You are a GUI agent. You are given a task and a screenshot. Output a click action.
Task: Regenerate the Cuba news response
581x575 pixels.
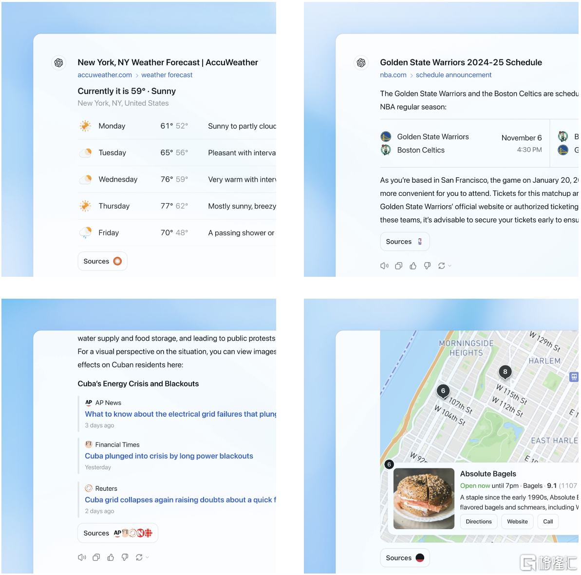[139, 557]
